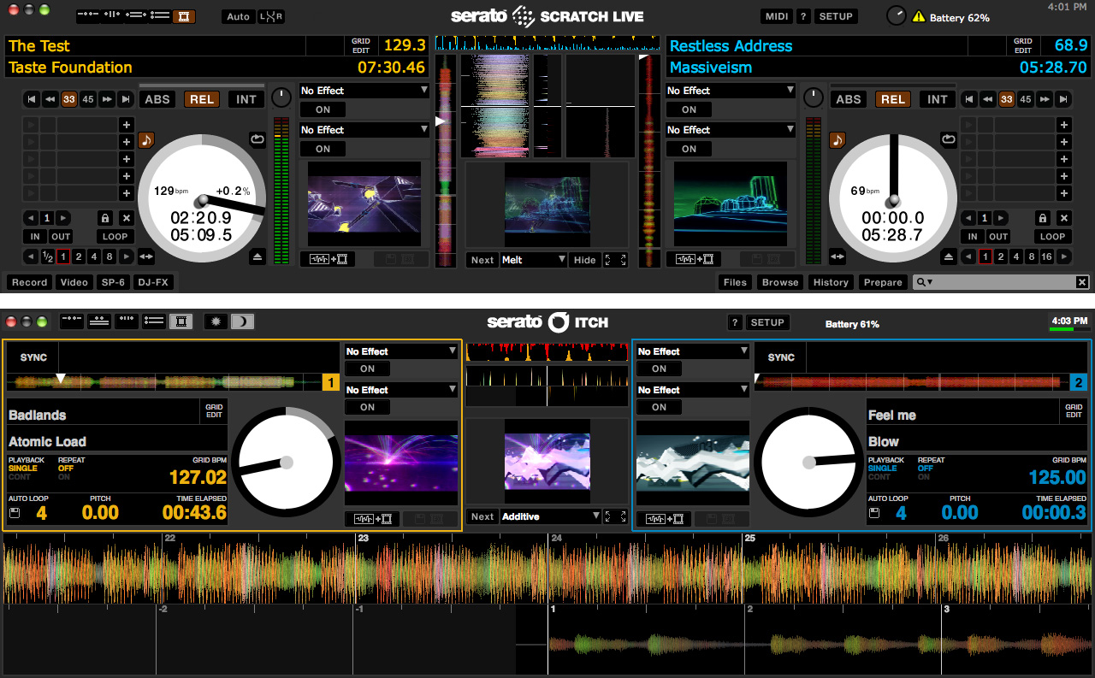The height and width of the screenshot is (678, 1095).
Task: Enable REL mode on the left deck
Action: pyautogui.click(x=202, y=99)
